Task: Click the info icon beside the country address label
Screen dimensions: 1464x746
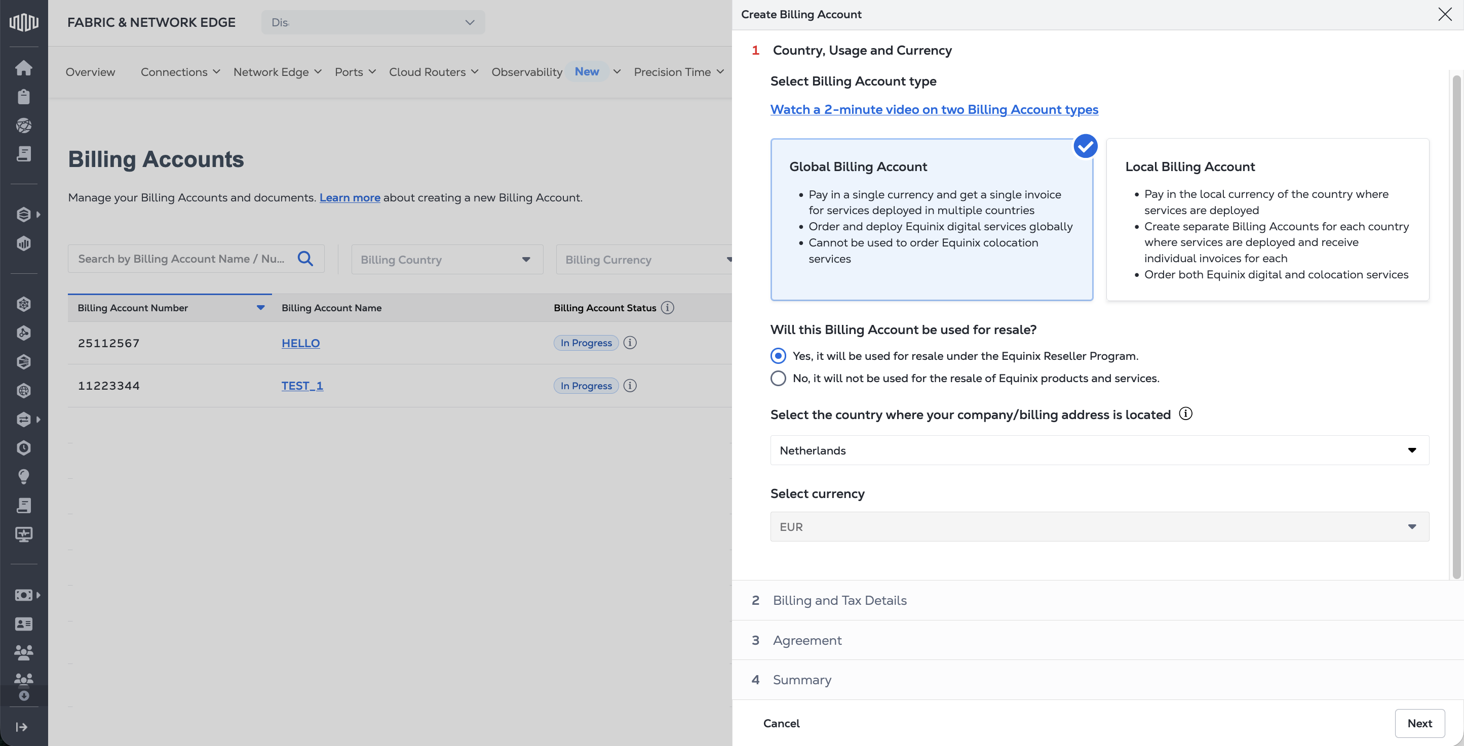Action: tap(1185, 414)
